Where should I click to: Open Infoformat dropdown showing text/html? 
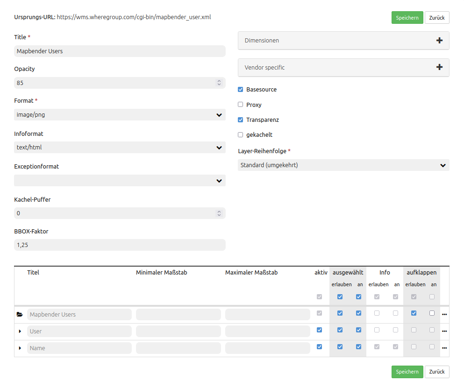tap(120, 148)
